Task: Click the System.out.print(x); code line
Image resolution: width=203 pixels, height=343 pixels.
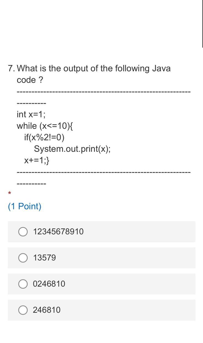Action: coord(72,148)
